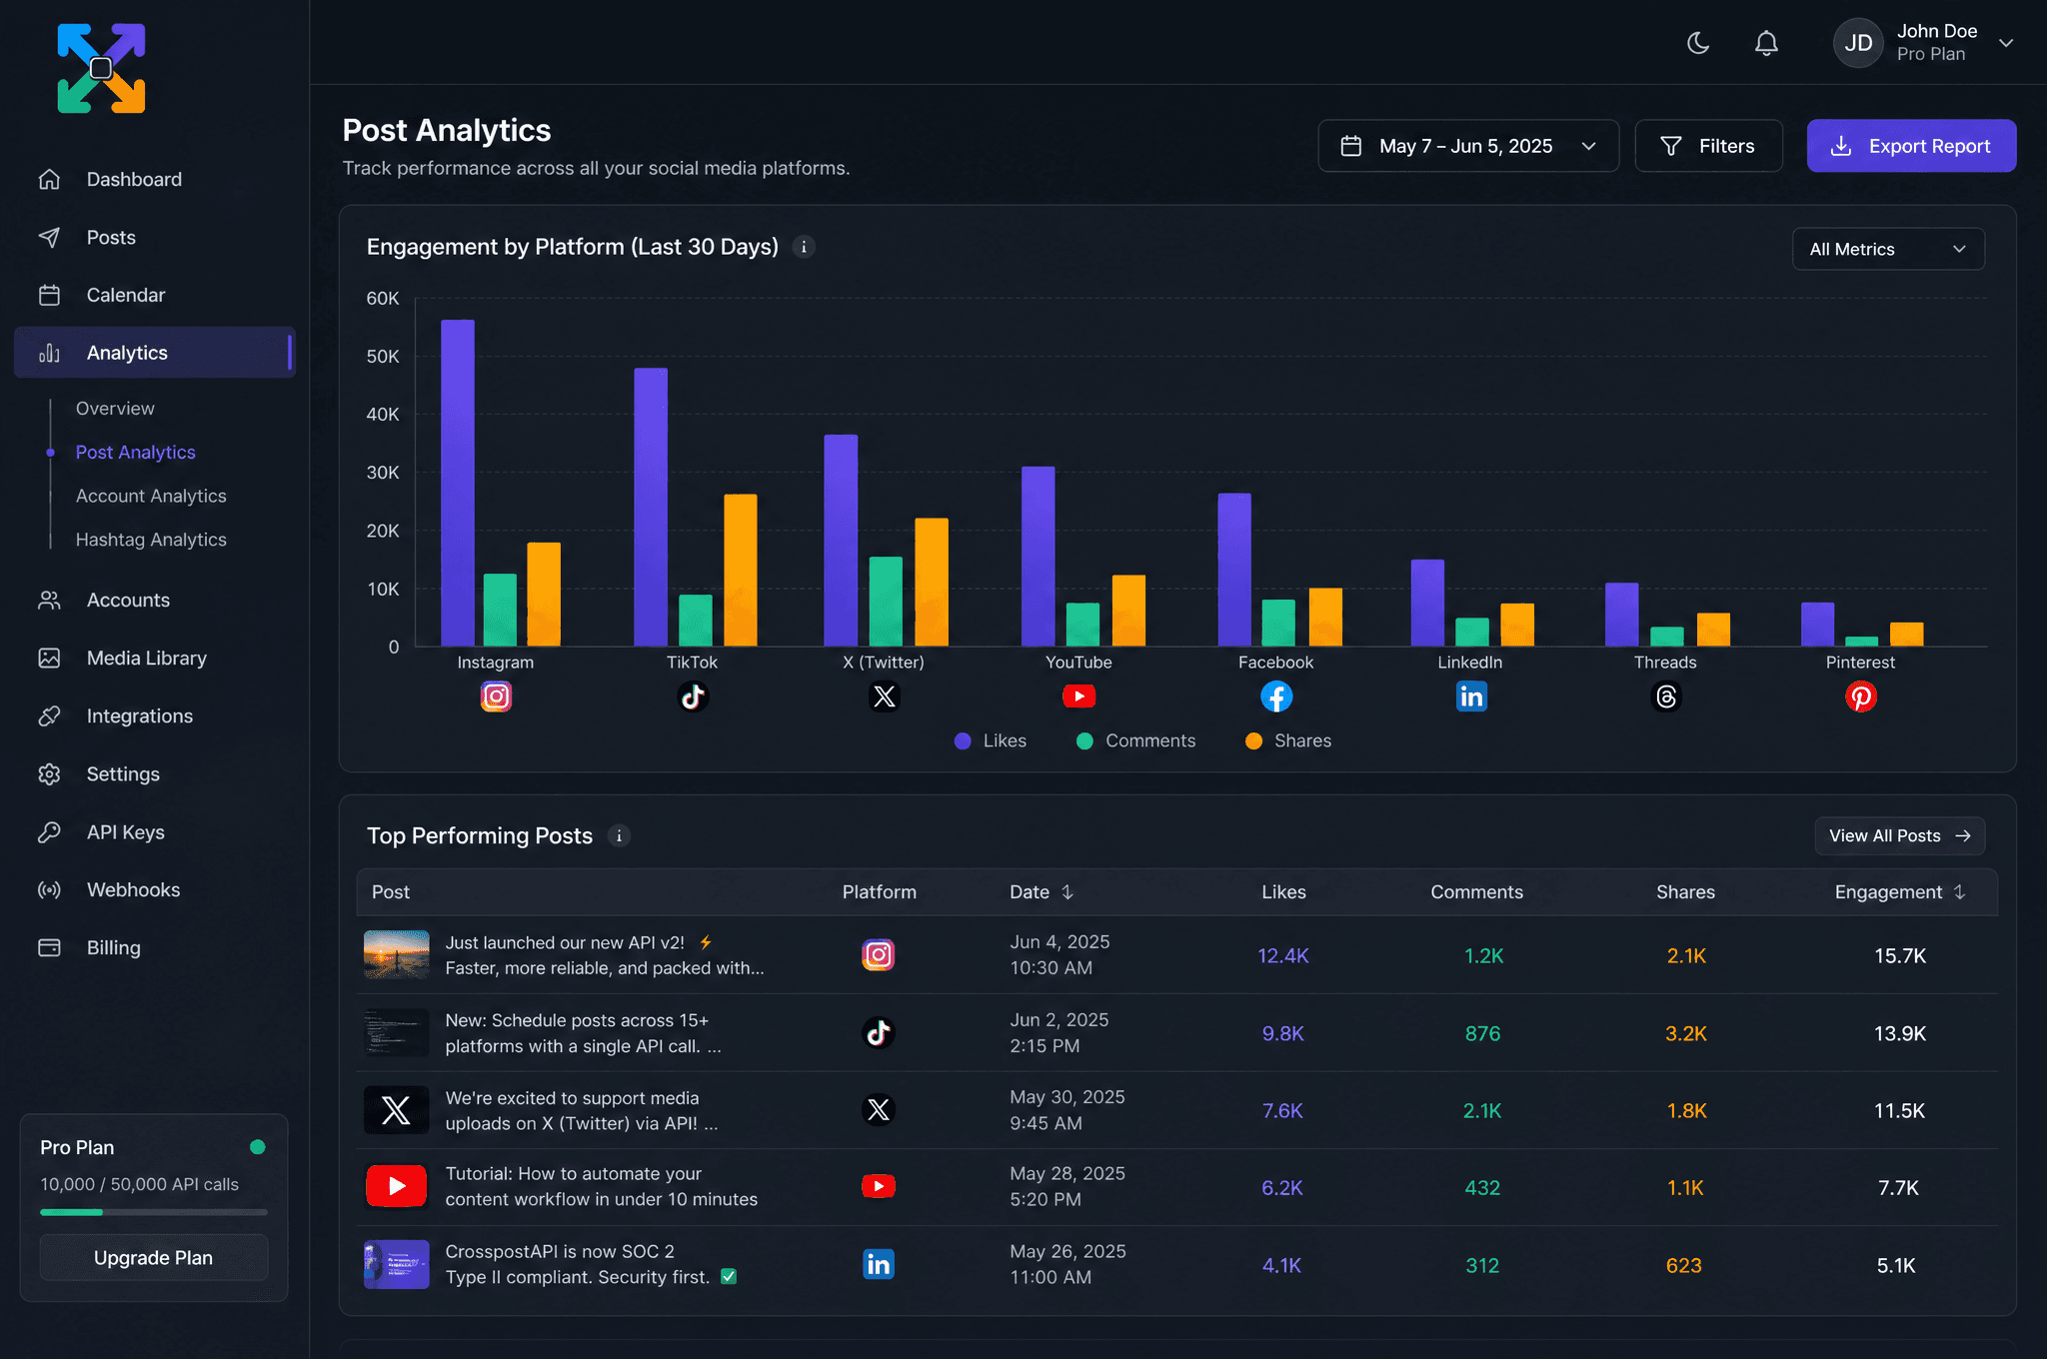
Task: Open SOC 2 post thumbnail
Action: click(397, 1264)
